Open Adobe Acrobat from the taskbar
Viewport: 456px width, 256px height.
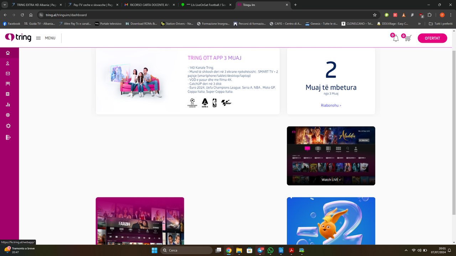tap(291, 250)
